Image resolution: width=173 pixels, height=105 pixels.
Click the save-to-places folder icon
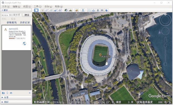click(x=3, y=93)
